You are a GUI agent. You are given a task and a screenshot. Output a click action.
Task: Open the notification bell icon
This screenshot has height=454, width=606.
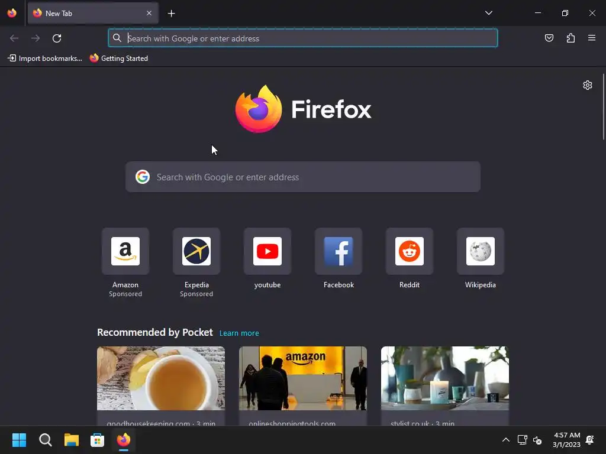(590, 440)
